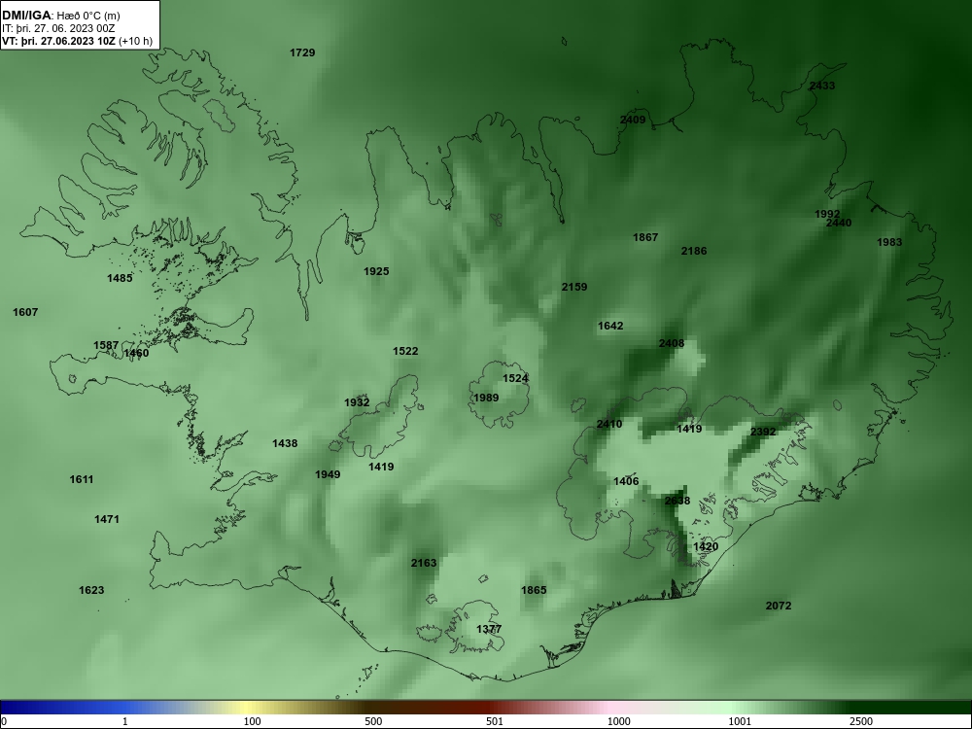This screenshot has height=729, width=972.
Task: Select the 1992 value in east Iceland
Action: pyautogui.click(x=827, y=214)
